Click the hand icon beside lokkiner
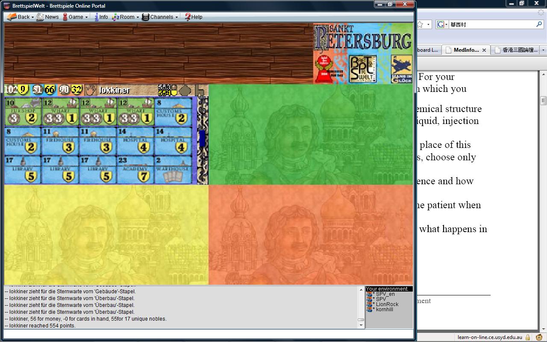 (x=90, y=90)
